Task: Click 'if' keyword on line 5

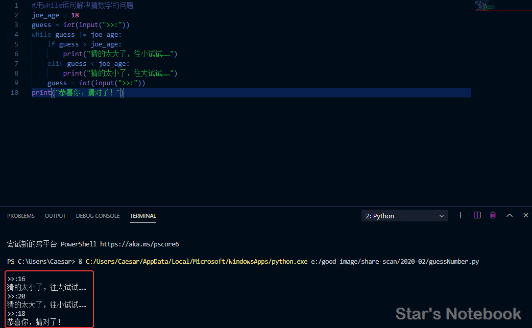Action: pos(51,44)
